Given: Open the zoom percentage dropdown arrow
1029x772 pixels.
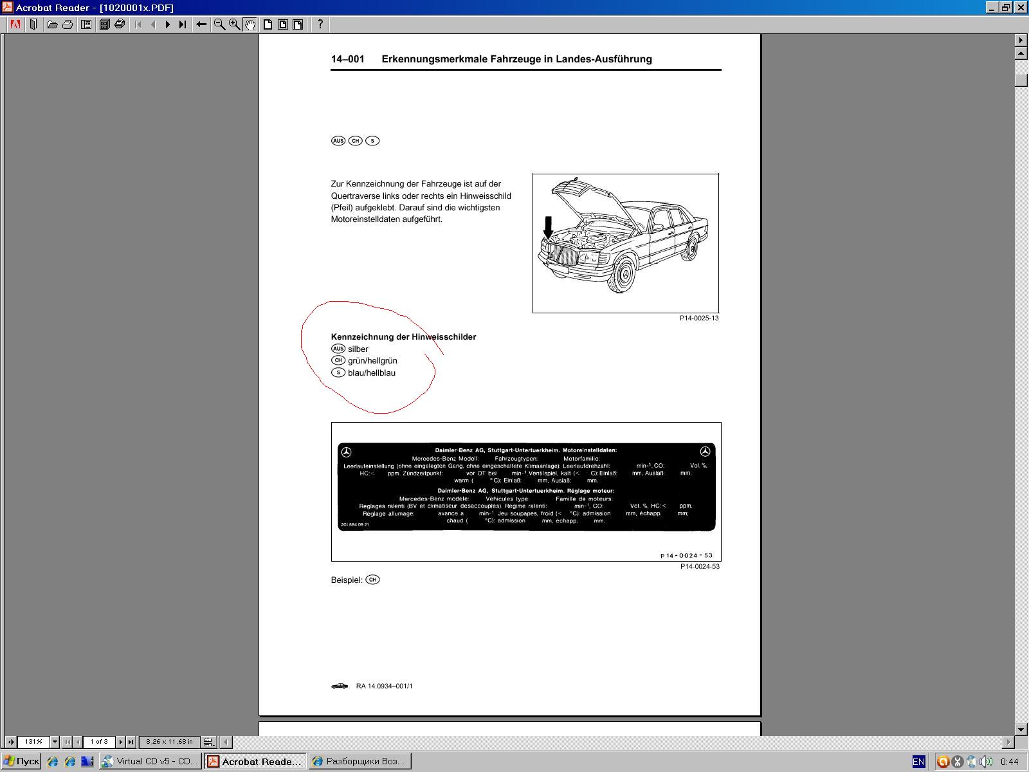Looking at the screenshot, I should (55, 742).
